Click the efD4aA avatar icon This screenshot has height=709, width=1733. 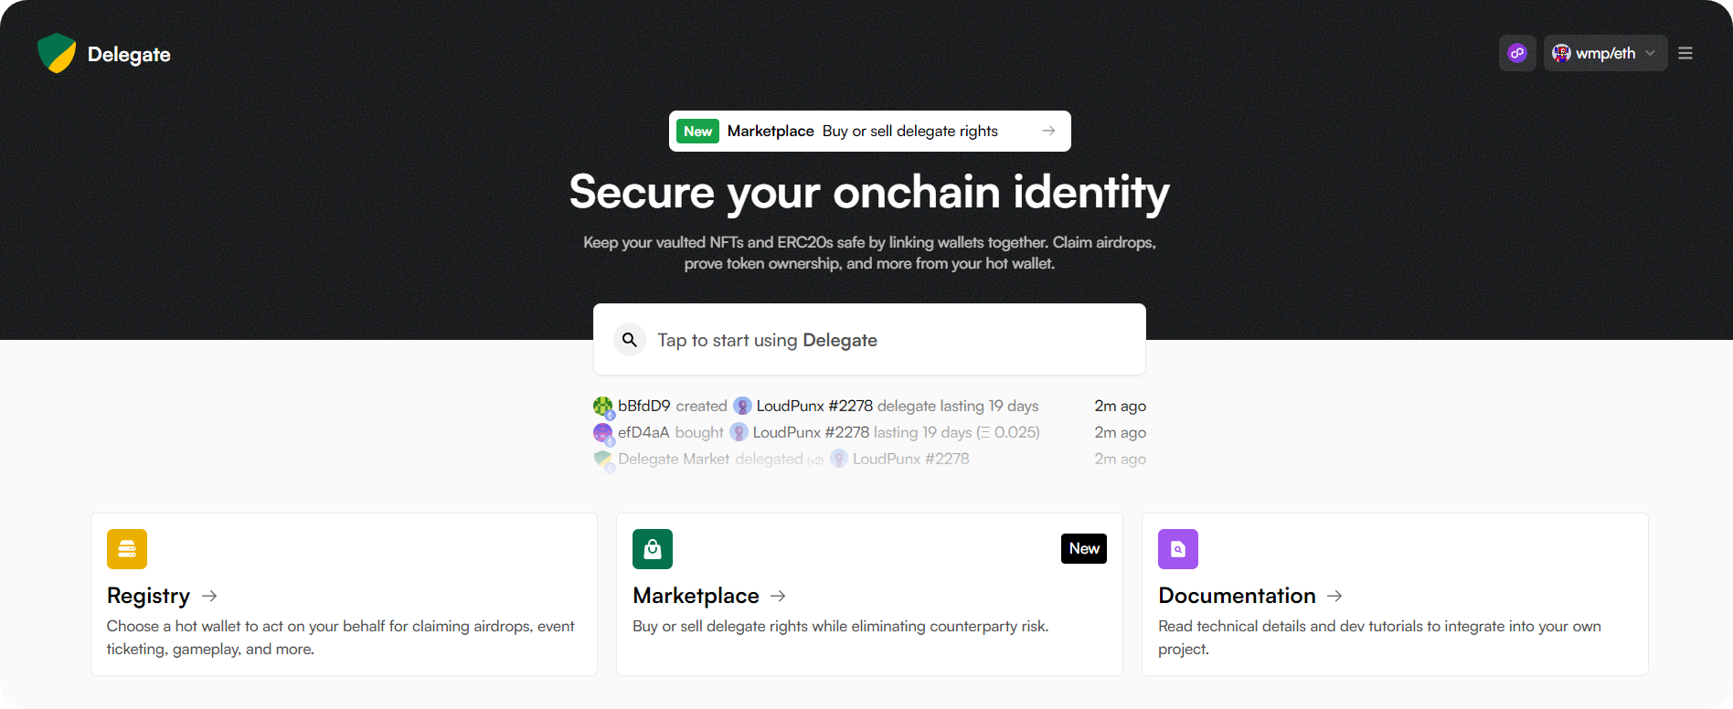point(602,432)
